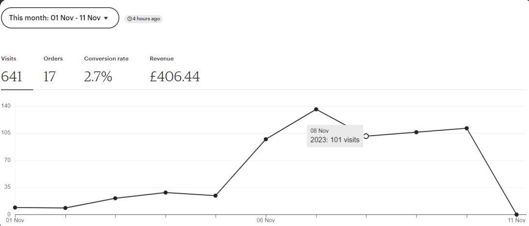Click the £406.44 revenue figure
Image resolution: width=529 pixels, height=226 pixels.
tap(175, 77)
